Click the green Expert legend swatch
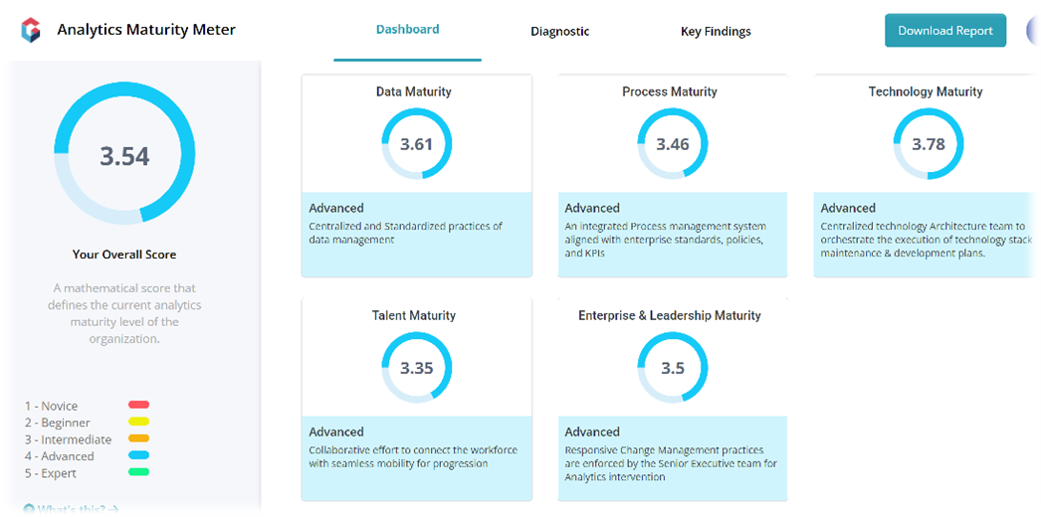This screenshot has height=517, width=1041. (x=138, y=472)
